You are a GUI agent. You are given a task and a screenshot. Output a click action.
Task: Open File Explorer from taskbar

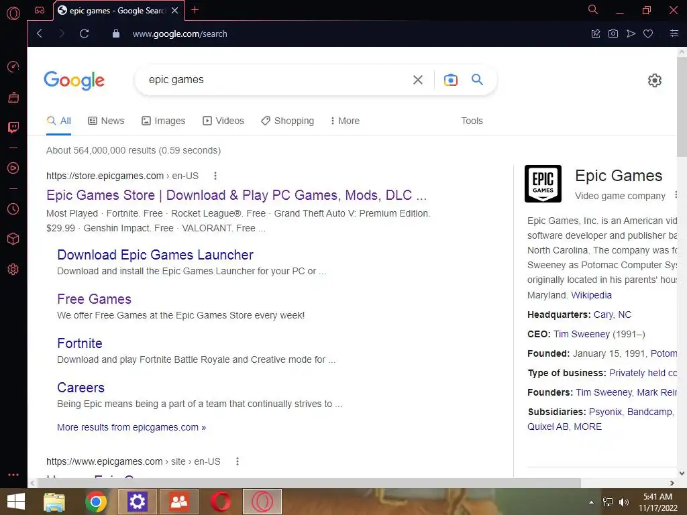click(x=54, y=502)
